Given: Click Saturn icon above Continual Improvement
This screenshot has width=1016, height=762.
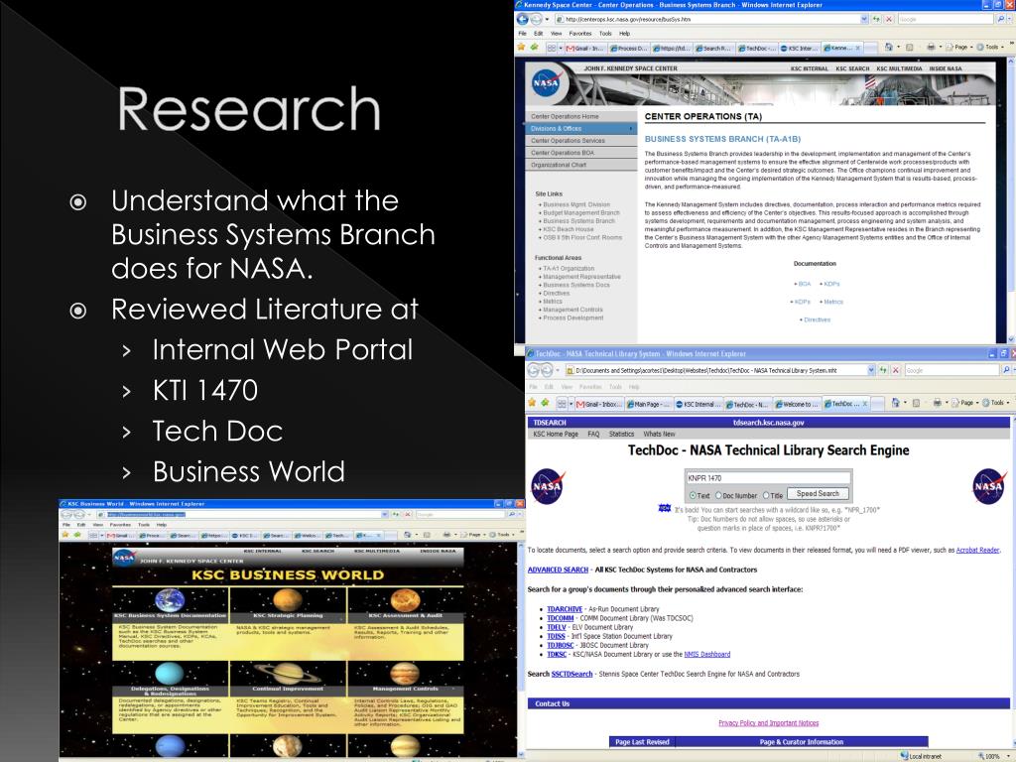Looking at the screenshot, I should pyautogui.click(x=289, y=674).
